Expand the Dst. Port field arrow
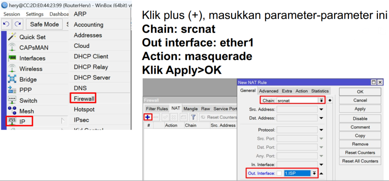This screenshot has height=181, width=389. click(x=321, y=147)
